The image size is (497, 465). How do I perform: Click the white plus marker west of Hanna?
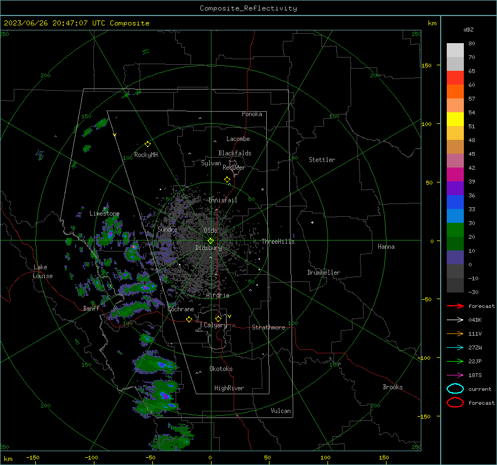[312, 222]
